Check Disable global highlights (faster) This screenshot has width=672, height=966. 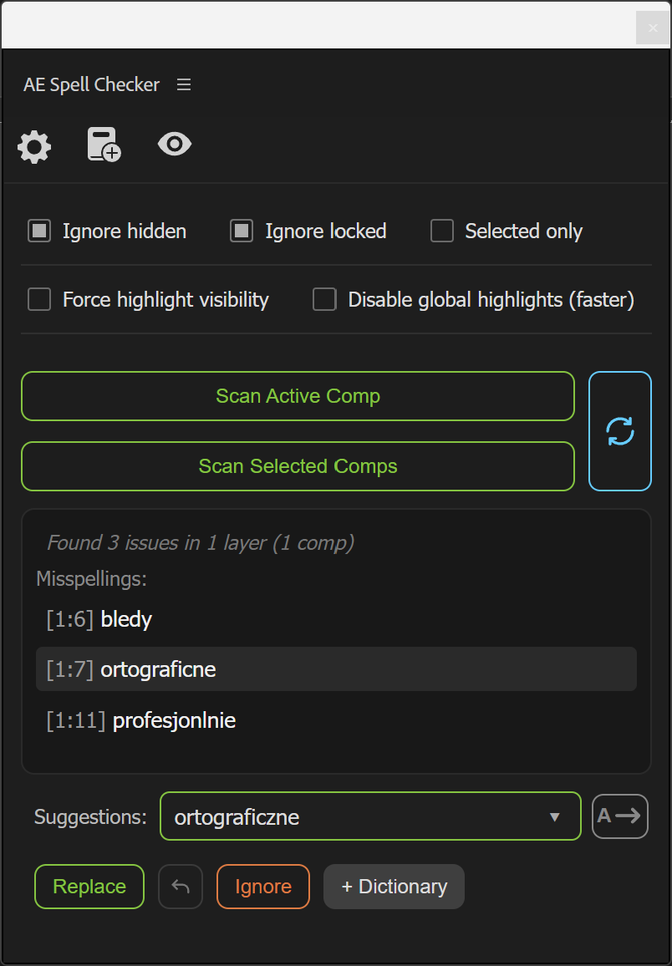pos(324,299)
